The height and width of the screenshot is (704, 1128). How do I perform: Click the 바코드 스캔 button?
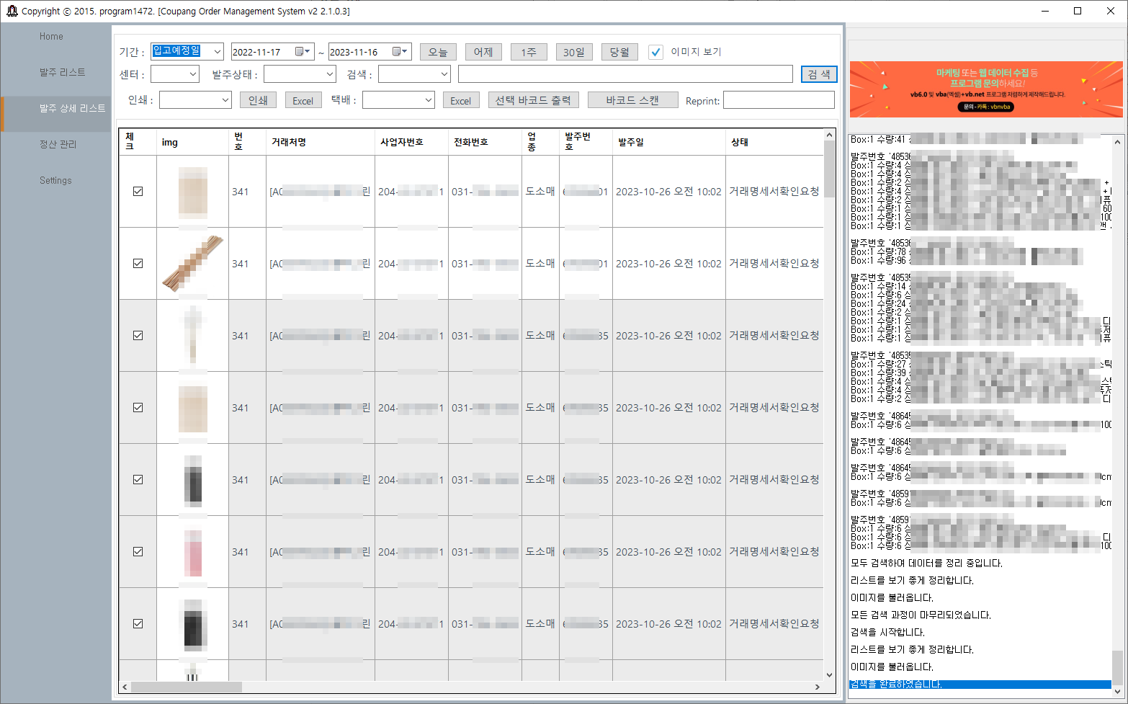click(632, 100)
